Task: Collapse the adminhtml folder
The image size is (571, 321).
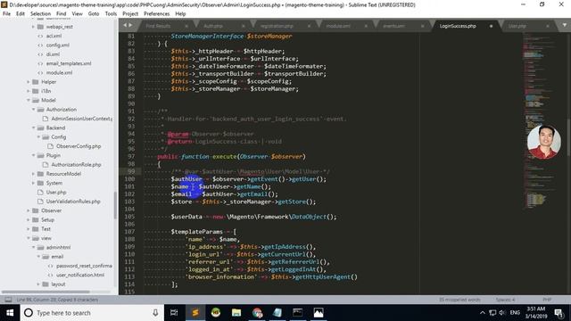Action: pyautogui.click(x=33, y=247)
